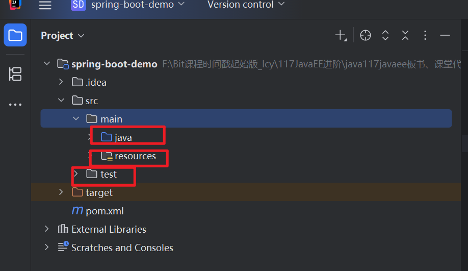Open Project panel options menu
This screenshot has height=271, width=468.
[425, 35]
